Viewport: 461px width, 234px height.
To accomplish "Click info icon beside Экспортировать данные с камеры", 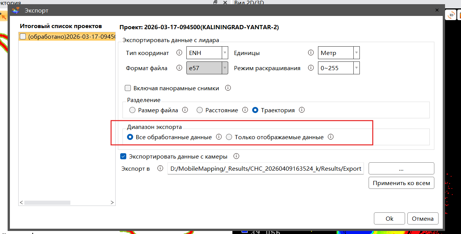I will click(x=236, y=156).
